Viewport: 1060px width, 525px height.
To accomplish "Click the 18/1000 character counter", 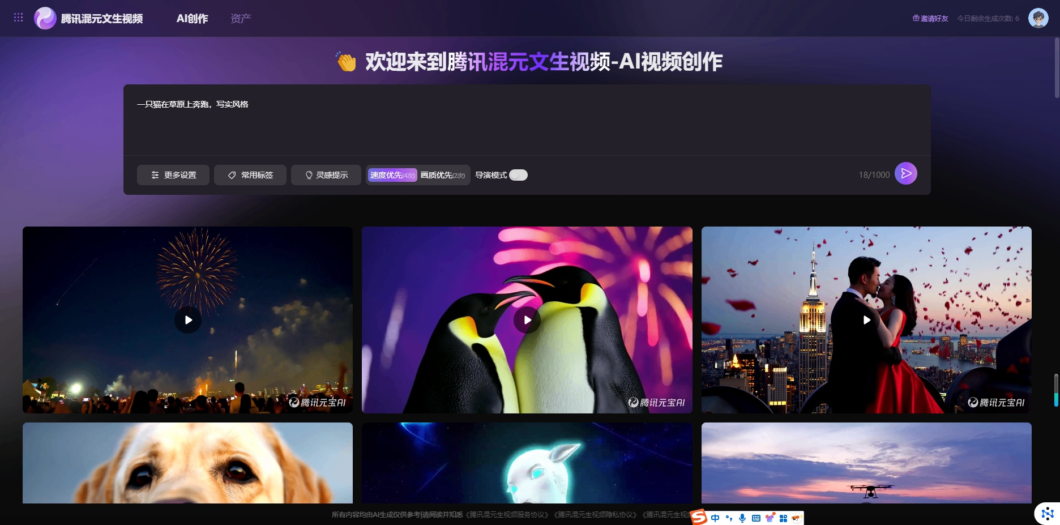I will [874, 175].
